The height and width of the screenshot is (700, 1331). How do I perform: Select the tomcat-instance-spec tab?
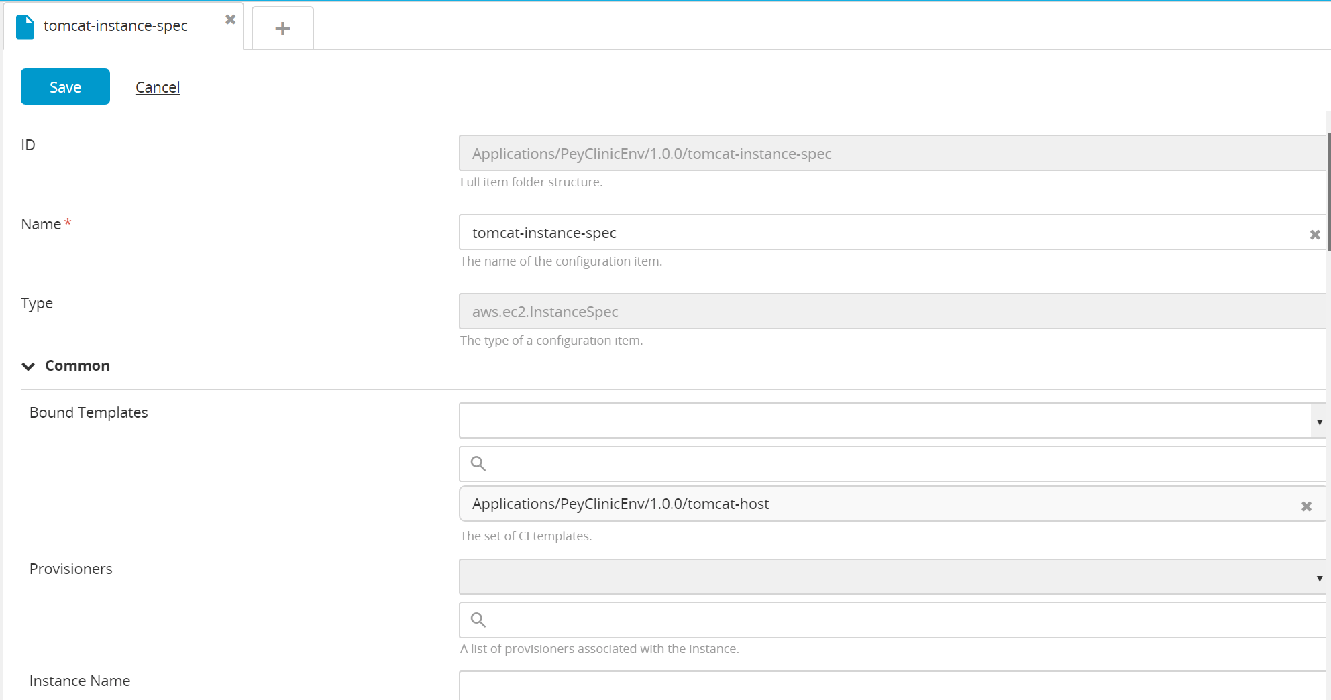[123, 26]
